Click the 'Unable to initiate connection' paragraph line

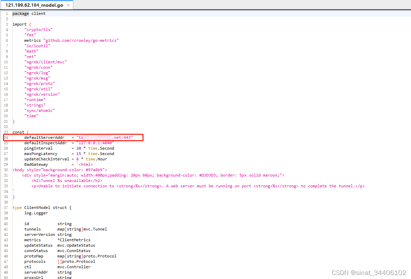tap(198, 186)
